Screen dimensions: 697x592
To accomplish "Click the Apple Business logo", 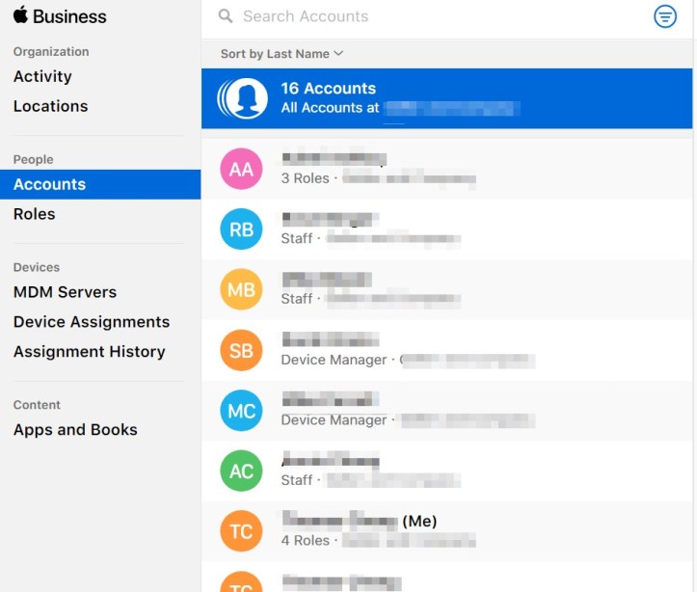I will click(x=60, y=16).
